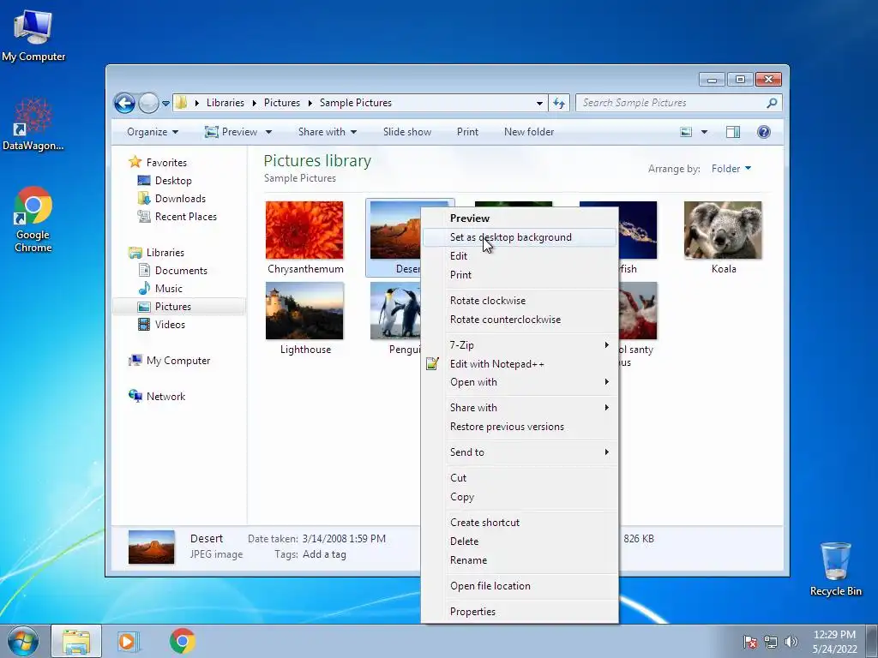
Task: Select the Koala picture thumbnail
Action: tap(723, 230)
